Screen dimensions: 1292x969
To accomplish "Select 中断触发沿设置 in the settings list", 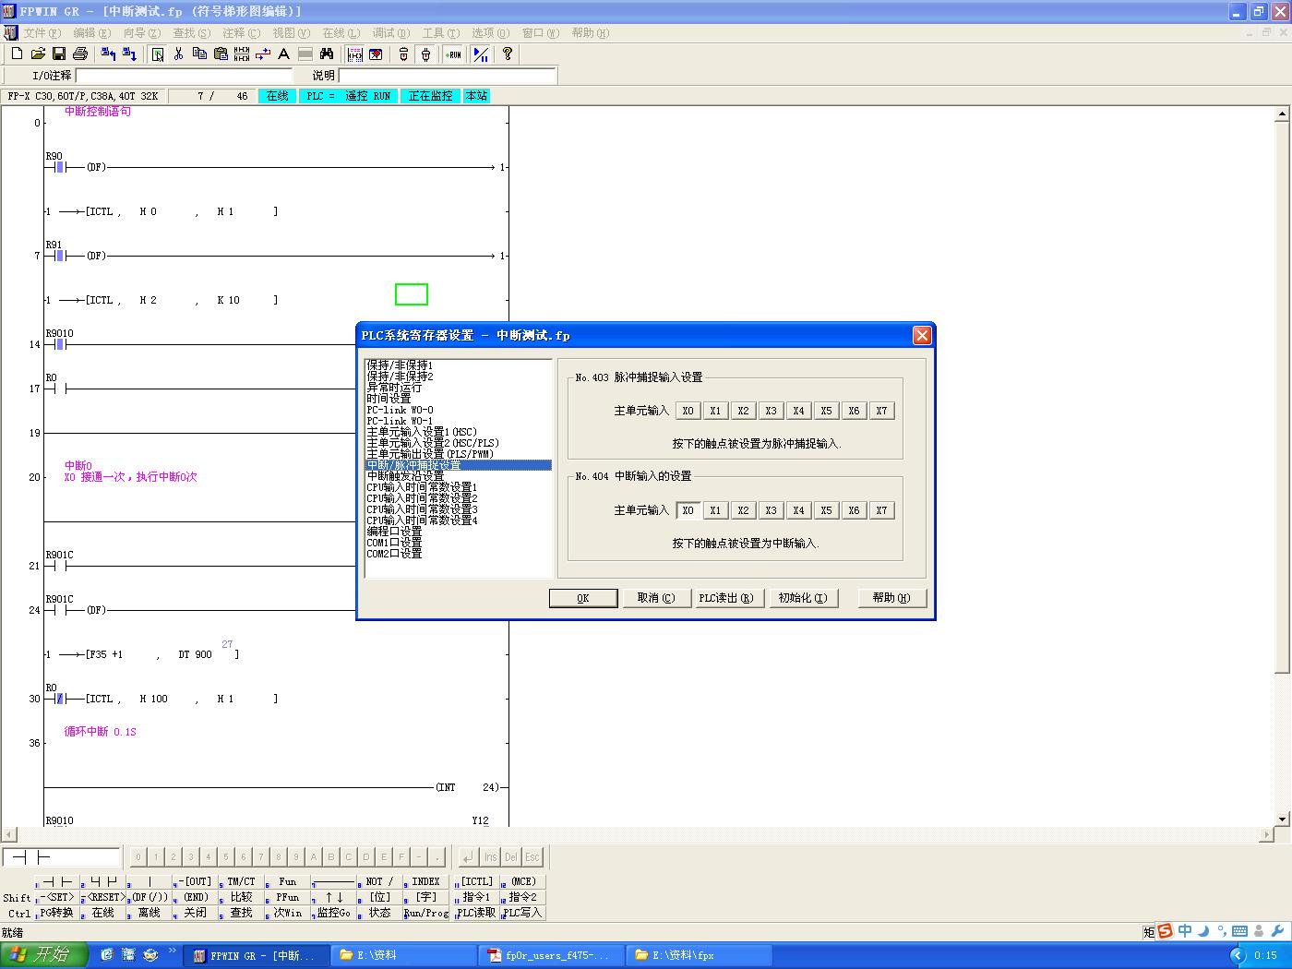I will (405, 476).
